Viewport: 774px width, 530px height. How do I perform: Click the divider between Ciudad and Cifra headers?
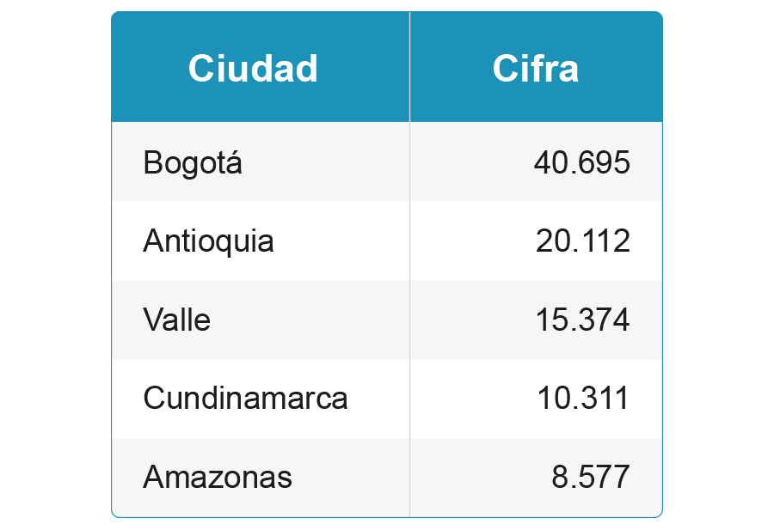[409, 67]
